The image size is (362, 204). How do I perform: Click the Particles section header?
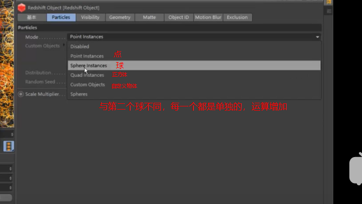point(169,28)
